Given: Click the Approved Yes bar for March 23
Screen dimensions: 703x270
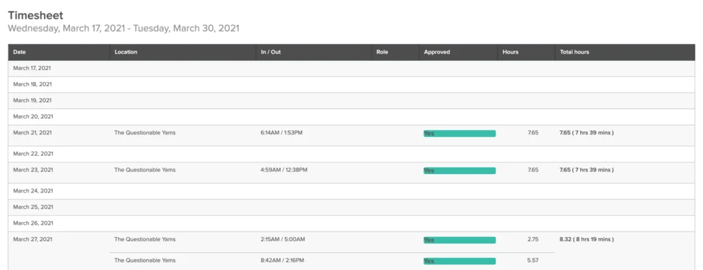Looking at the screenshot, I should tap(459, 171).
